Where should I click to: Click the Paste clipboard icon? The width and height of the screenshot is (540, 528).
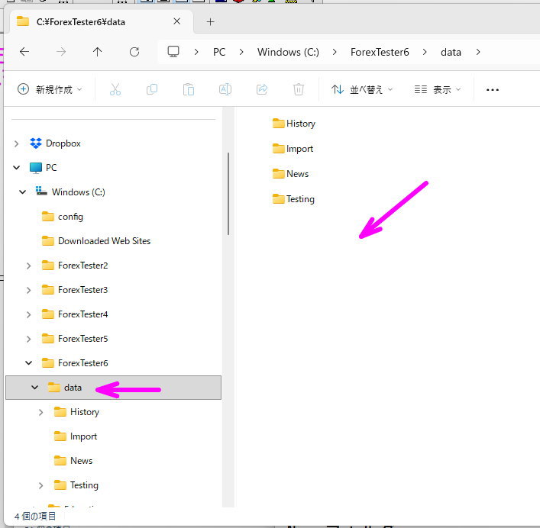189,89
